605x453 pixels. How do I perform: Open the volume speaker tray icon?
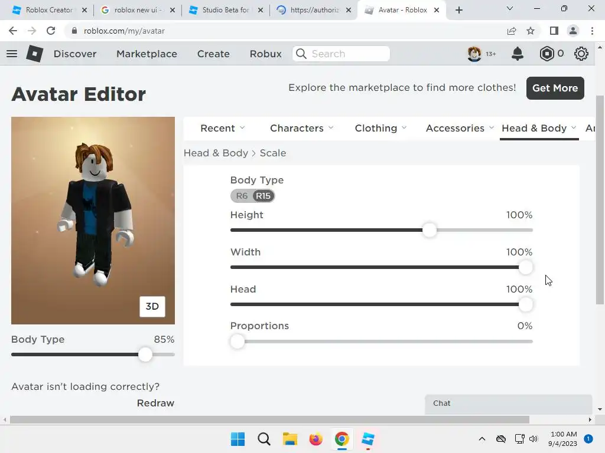tap(534, 439)
